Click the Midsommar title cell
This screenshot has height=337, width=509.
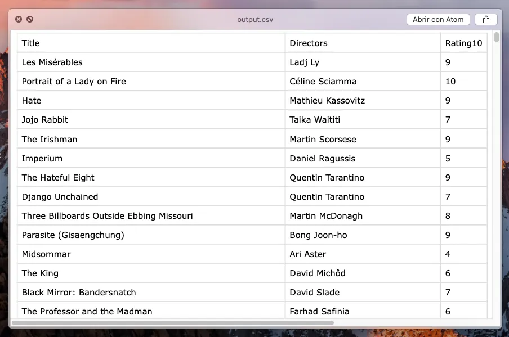coord(151,254)
